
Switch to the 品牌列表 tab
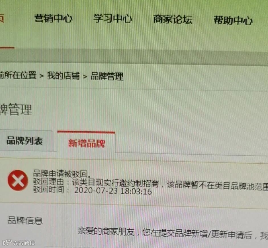[25, 141]
